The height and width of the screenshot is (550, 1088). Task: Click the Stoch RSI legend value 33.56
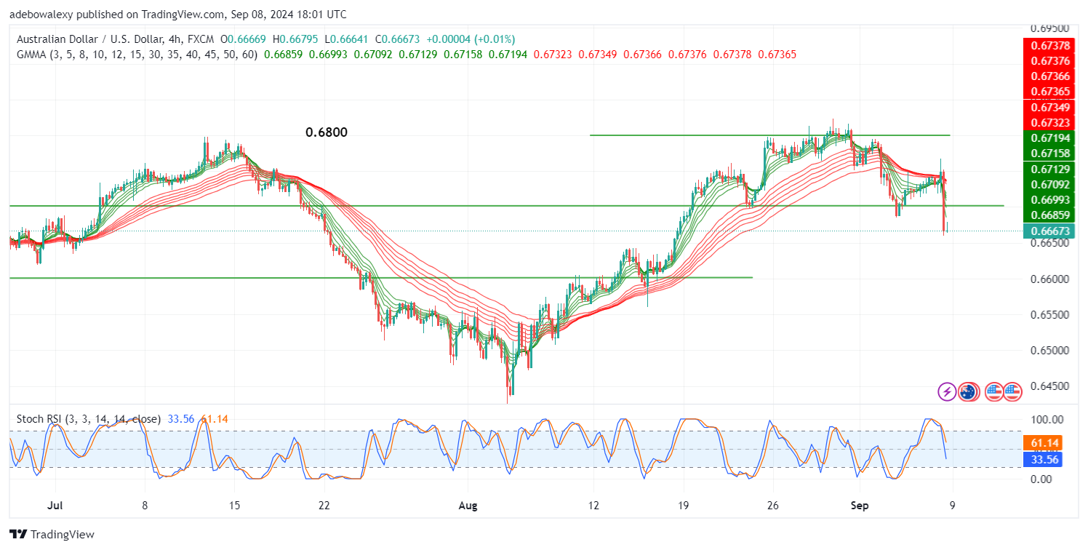[181, 419]
